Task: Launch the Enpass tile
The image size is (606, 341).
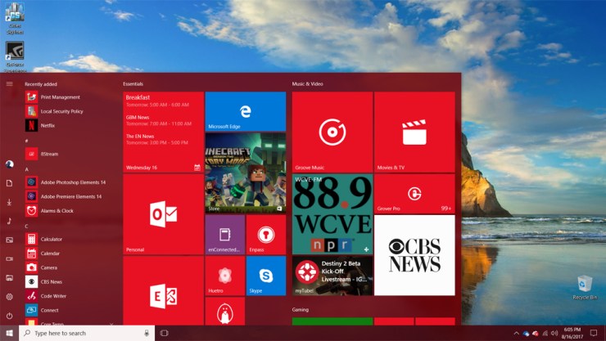Action: coord(266,235)
